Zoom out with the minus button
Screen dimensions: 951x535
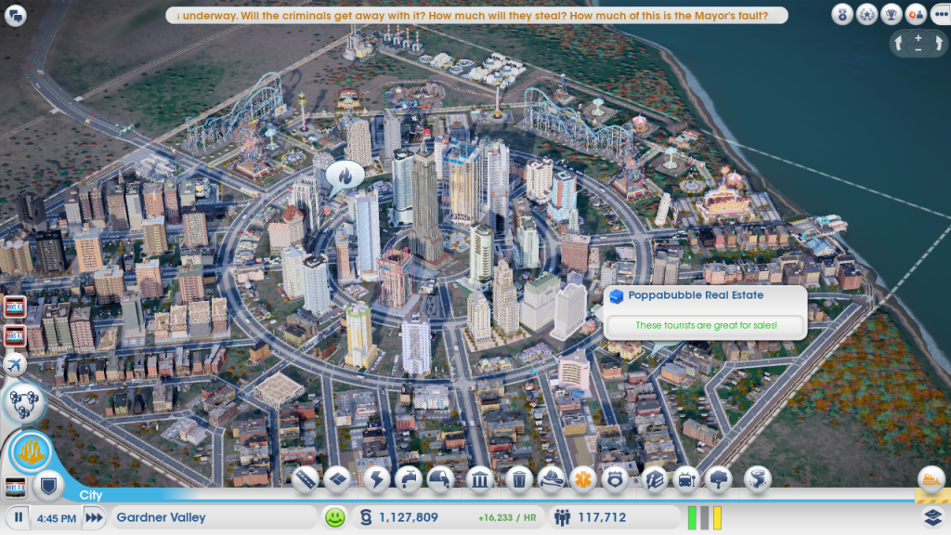pyautogui.click(x=918, y=50)
